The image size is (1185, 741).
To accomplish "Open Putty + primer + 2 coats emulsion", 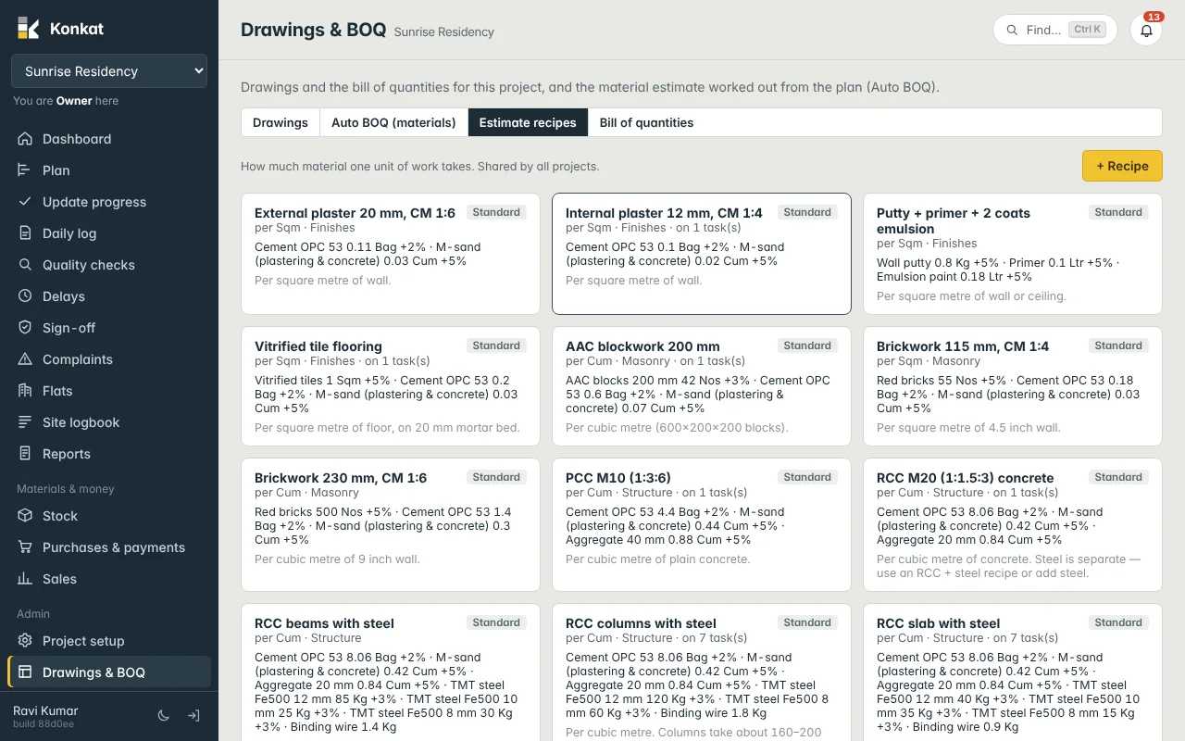I will click(x=1013, y=254).
